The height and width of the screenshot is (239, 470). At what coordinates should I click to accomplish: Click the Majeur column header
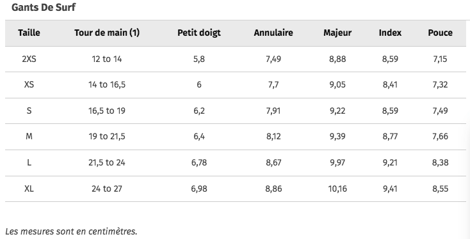pos(337,33)
